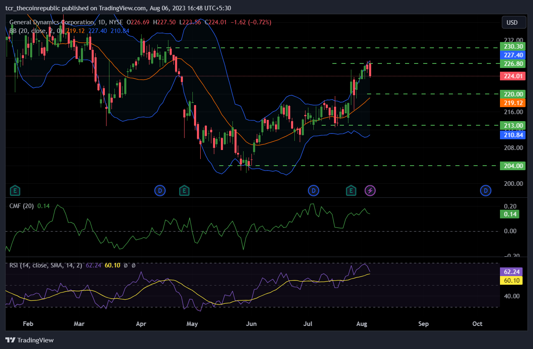
Task: Click the earnings E marker in late July
Action: 351,190
